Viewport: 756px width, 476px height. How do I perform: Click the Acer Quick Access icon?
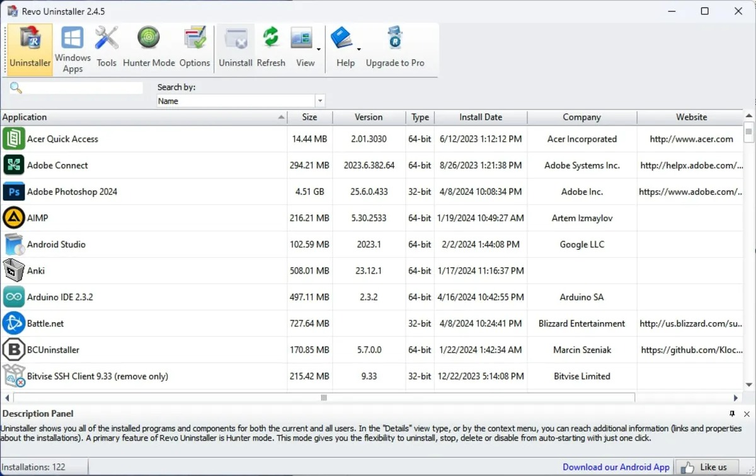pyautogui.click(x=13, y=139)
